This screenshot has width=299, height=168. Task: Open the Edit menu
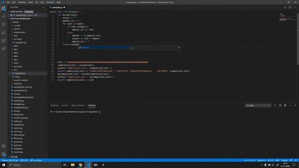pyautogui.click(x=14, y=2)
